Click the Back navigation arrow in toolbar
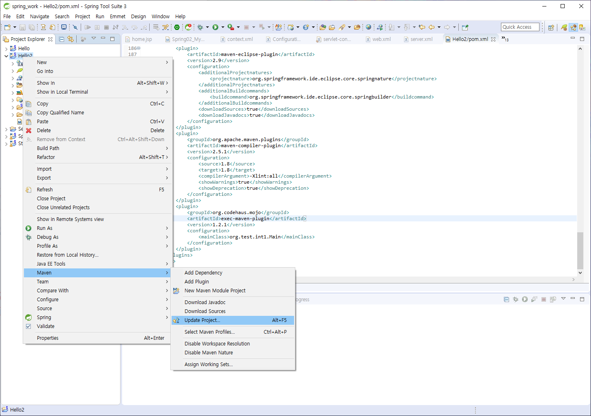 pos(432,27)
